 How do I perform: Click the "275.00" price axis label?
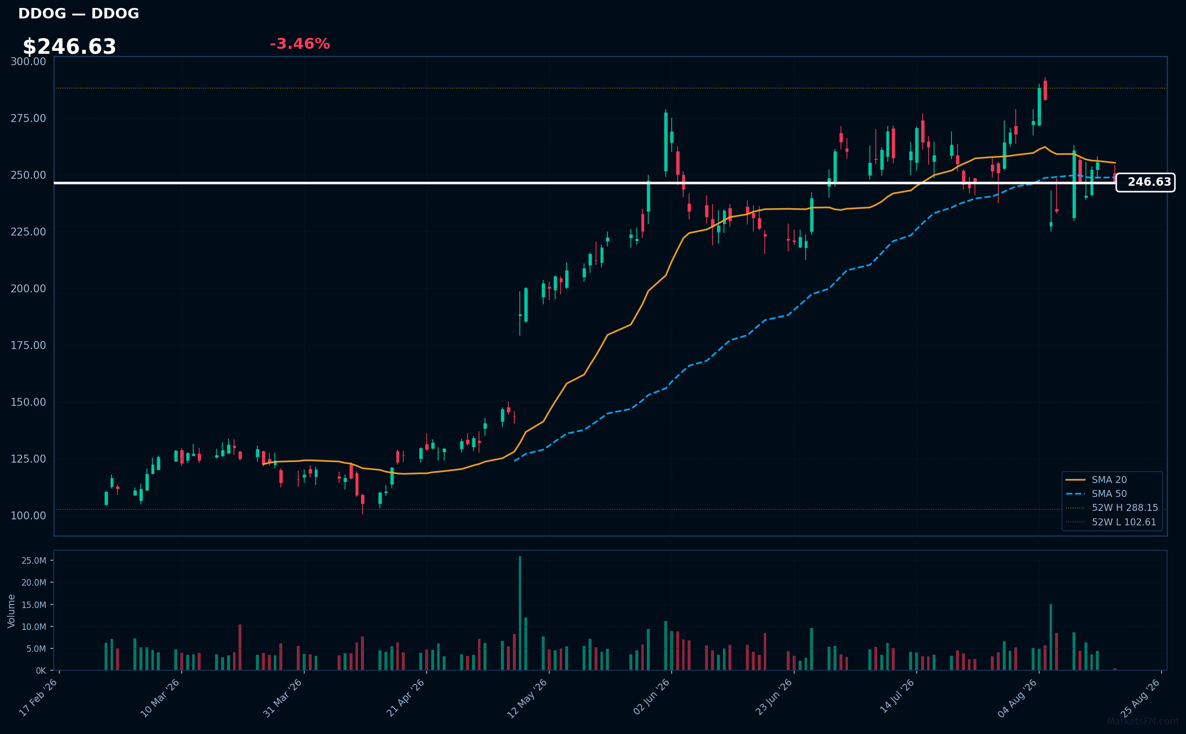point(28,118)
